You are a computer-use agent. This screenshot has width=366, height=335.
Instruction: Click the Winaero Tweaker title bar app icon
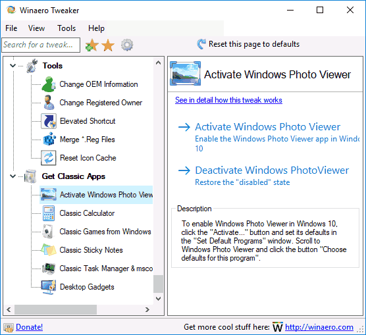[x=11, y=10]
